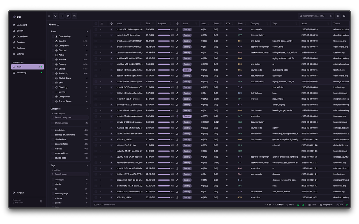Toggle the filter funnel icon in toolbar
359x224 pixels.
tap(55, 16)
